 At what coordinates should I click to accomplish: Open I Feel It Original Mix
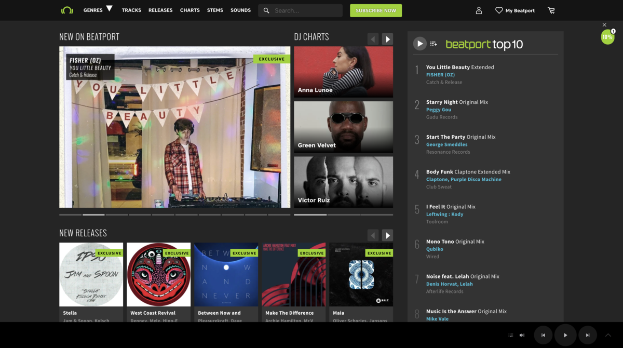[451, 206]
